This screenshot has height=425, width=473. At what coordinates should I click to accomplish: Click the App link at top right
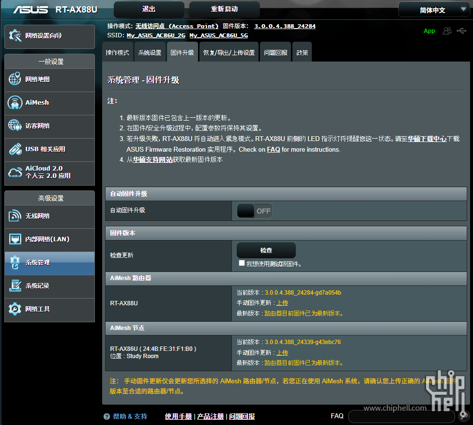click(x=429, y=31)
